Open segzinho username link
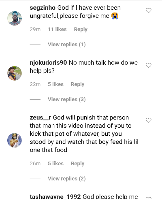The image size is (162, 222). click(x=43, y=8)
